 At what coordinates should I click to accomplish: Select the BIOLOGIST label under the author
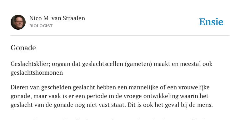[41, 26]
